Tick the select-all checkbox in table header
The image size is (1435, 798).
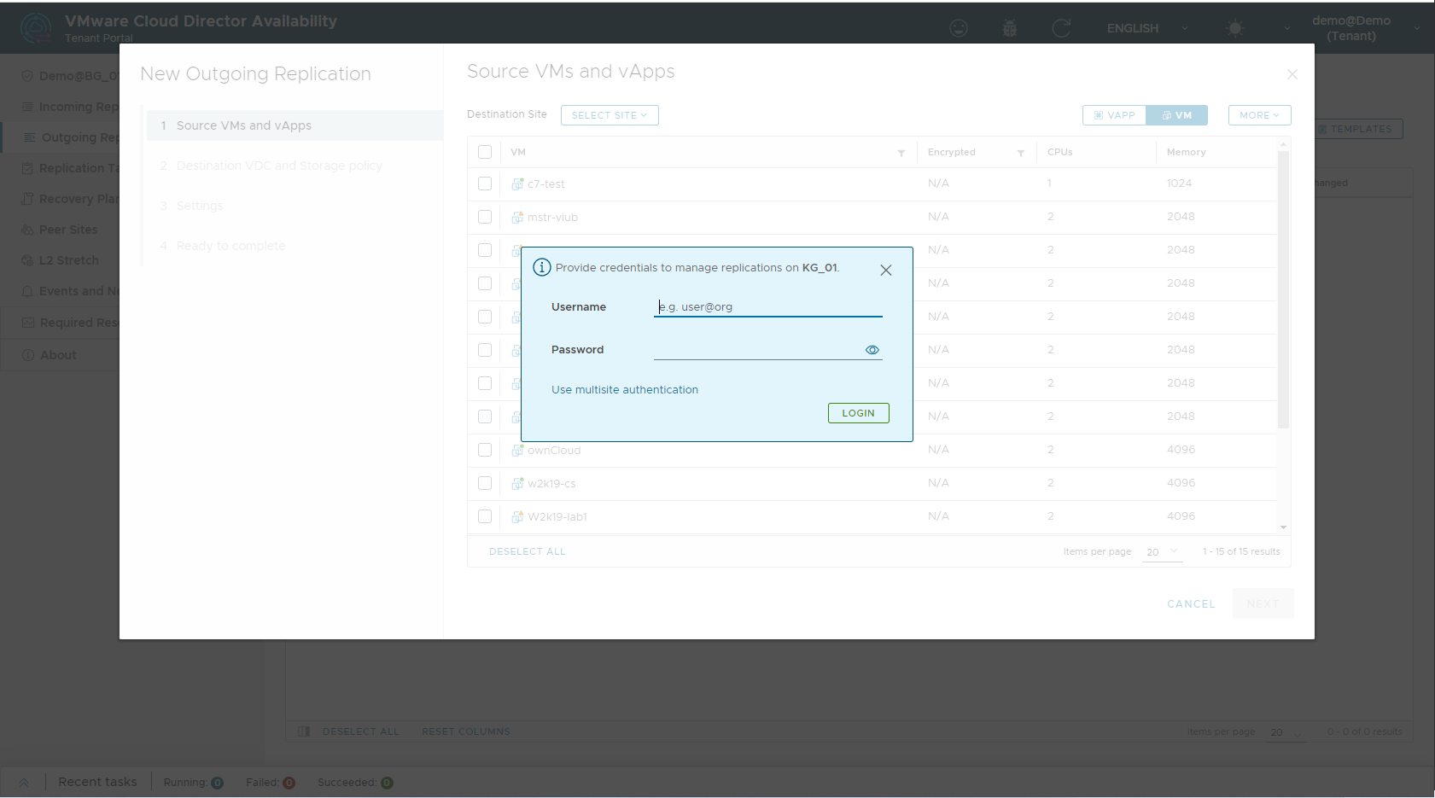(485, 152)
